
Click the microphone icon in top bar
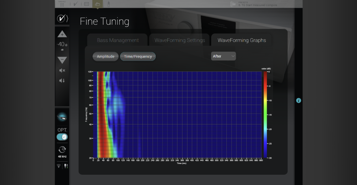(109, 4)
